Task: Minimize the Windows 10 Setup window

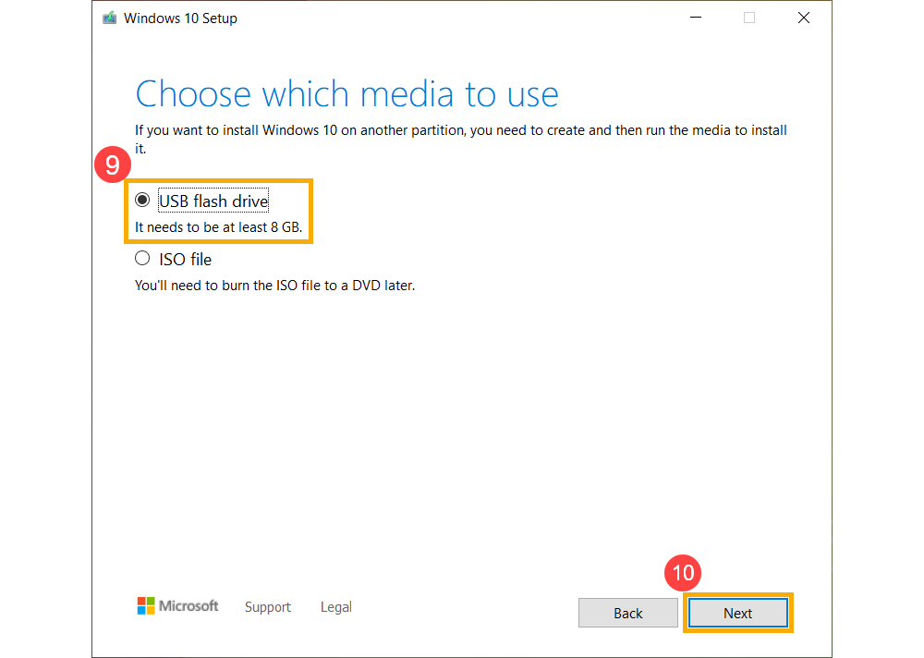Action: coord(696,18)
